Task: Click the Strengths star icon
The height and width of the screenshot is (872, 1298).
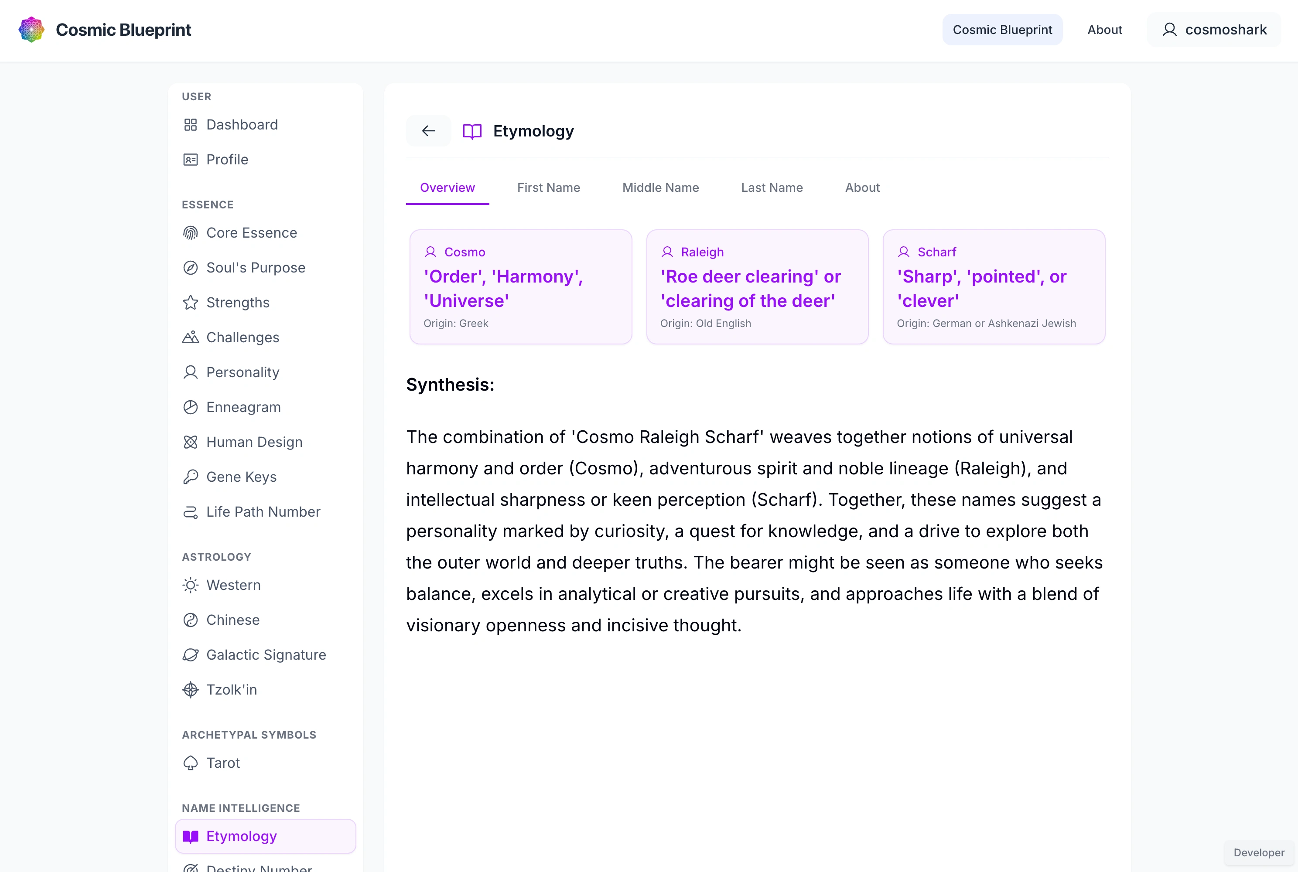Action: point(190,303)
